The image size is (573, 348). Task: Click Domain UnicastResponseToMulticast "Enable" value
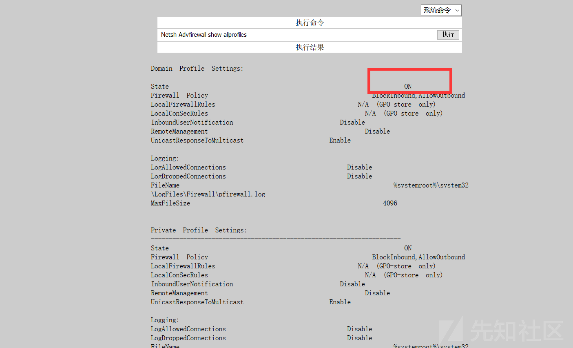pos(340,141)
